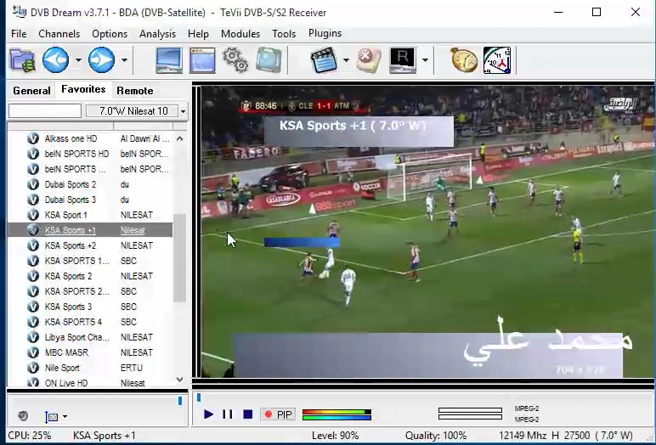Open the Channels menu
This screenshot has height=445, width=656.
[x=59, y=33]
